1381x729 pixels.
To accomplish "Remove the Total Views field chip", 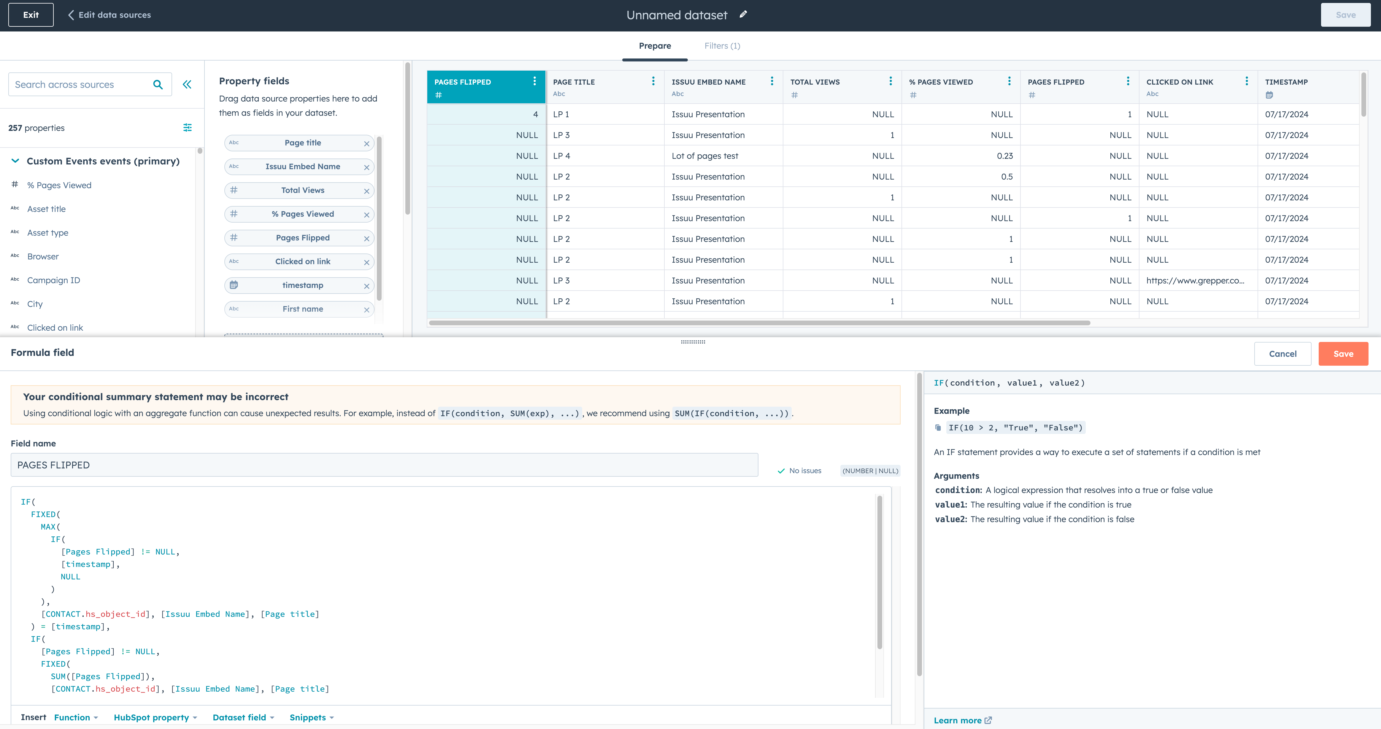I will pyautogui.click(x=367, y=191).
